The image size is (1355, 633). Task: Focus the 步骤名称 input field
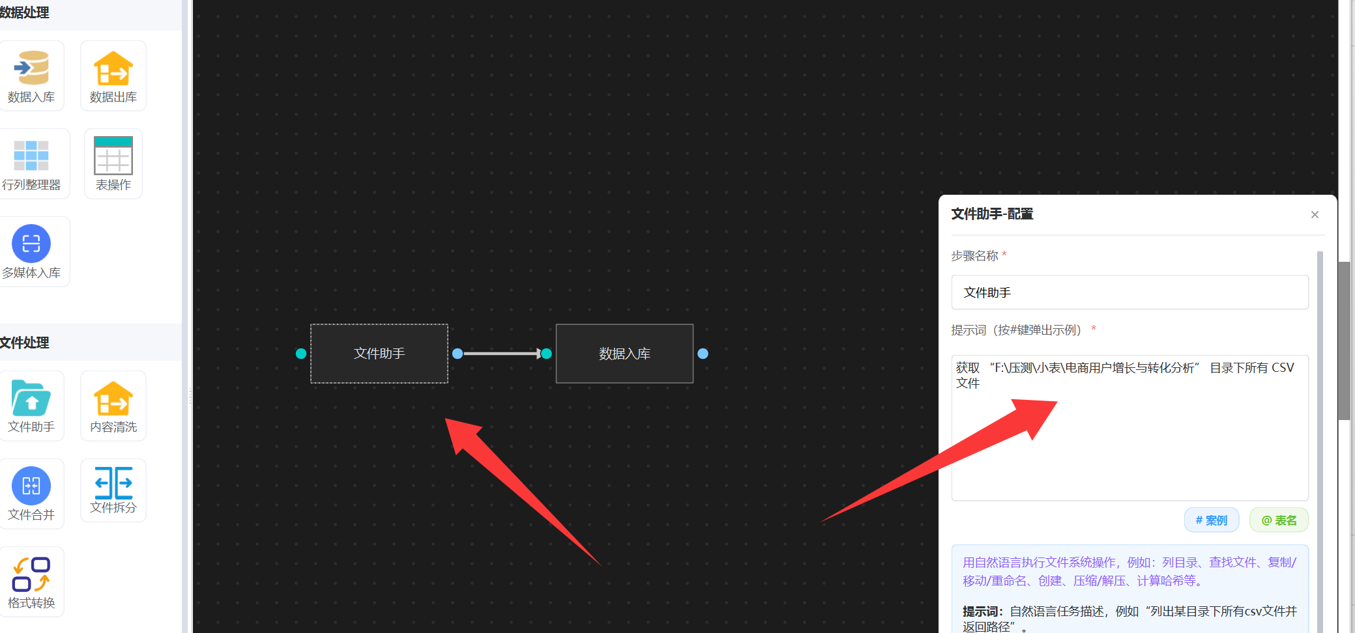tap(1129, 292)
